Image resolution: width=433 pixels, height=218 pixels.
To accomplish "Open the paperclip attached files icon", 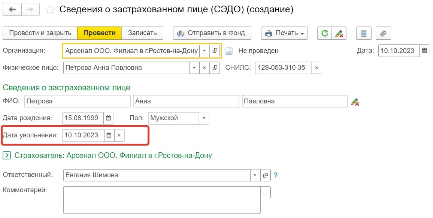I will (x=383, y=33).
